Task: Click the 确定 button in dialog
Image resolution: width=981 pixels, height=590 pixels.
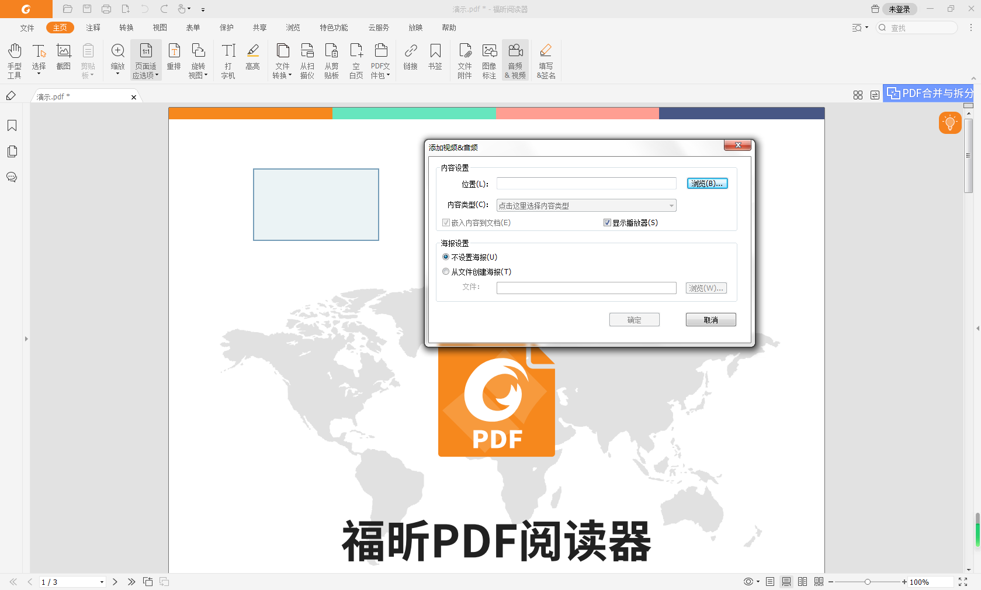Action: (x=635, y=320)
